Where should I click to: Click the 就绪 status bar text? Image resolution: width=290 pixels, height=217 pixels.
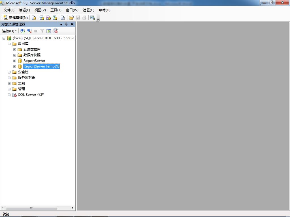tap(6, 214)
